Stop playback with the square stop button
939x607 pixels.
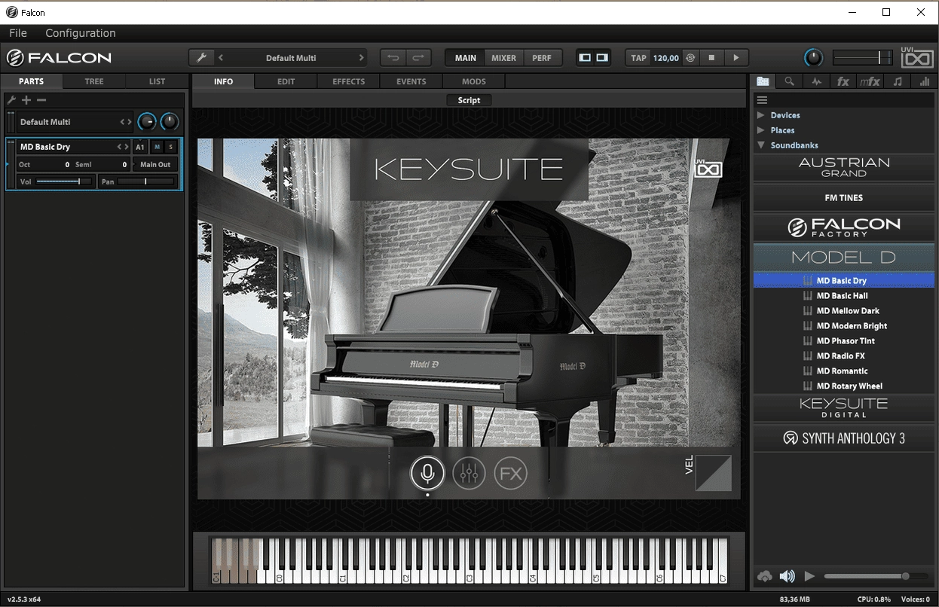click(711, 58)
